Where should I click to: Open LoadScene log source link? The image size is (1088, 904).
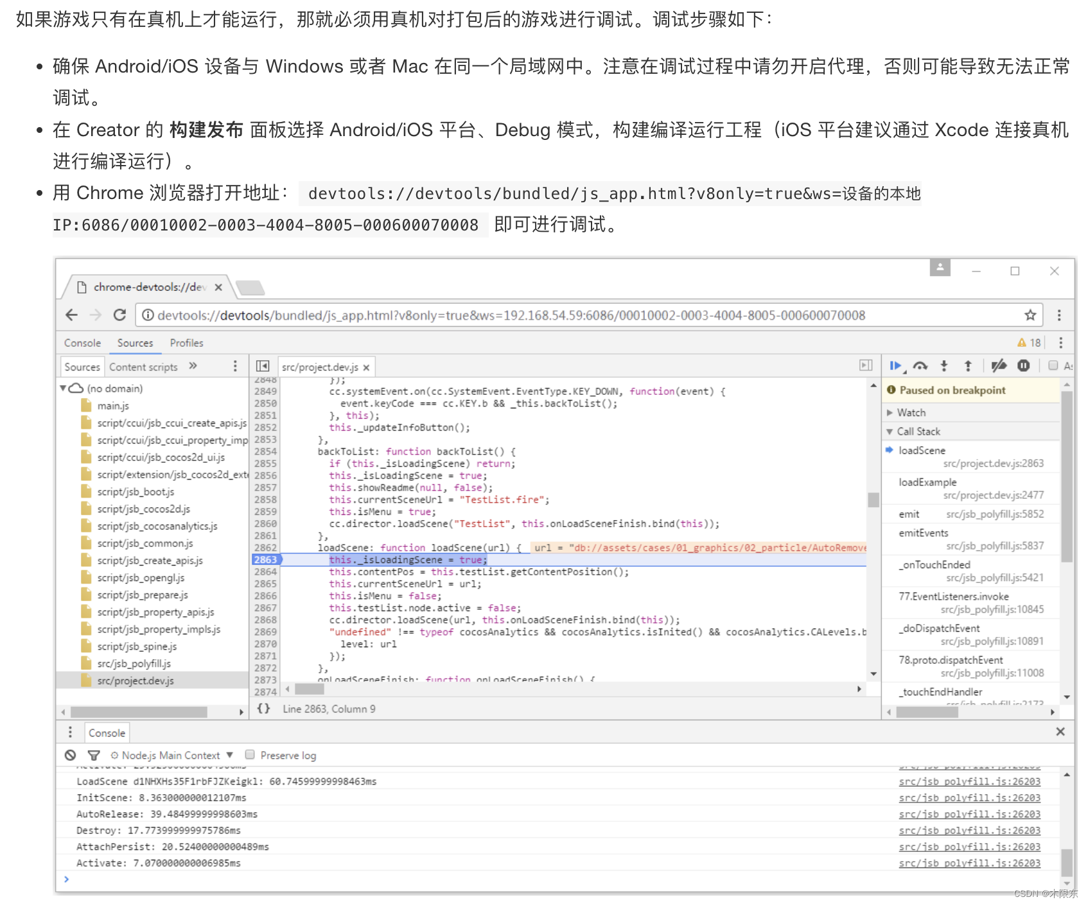click(x=969, y=781)
